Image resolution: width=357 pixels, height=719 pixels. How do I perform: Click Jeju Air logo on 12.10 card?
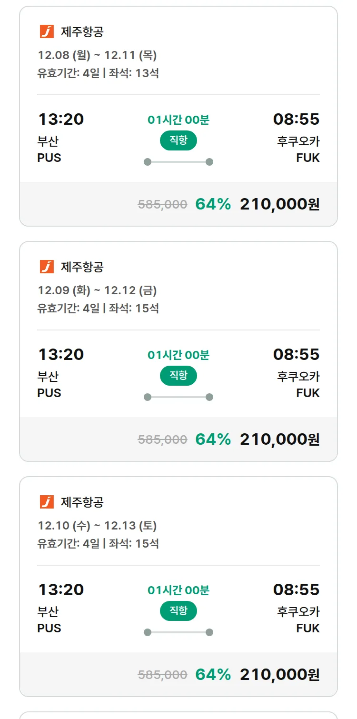pyautogui.click(x=47, y=502)
